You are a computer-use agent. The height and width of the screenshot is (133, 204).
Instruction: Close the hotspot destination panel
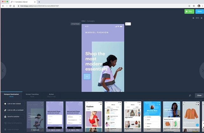199,95
